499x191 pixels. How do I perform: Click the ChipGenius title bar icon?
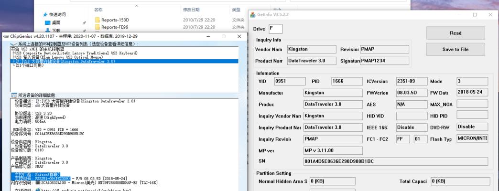point(6,37)
